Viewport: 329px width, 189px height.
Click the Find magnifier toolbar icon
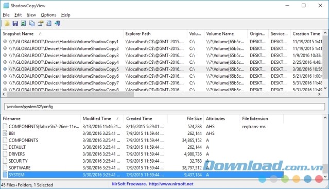[x=49, y=23]
